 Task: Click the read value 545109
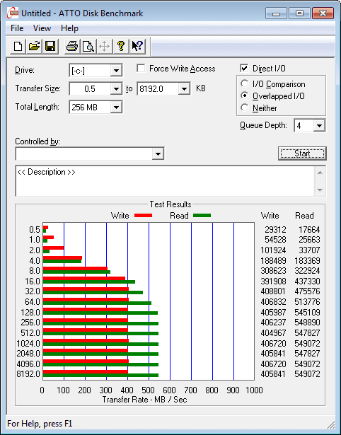click(307, 313)
